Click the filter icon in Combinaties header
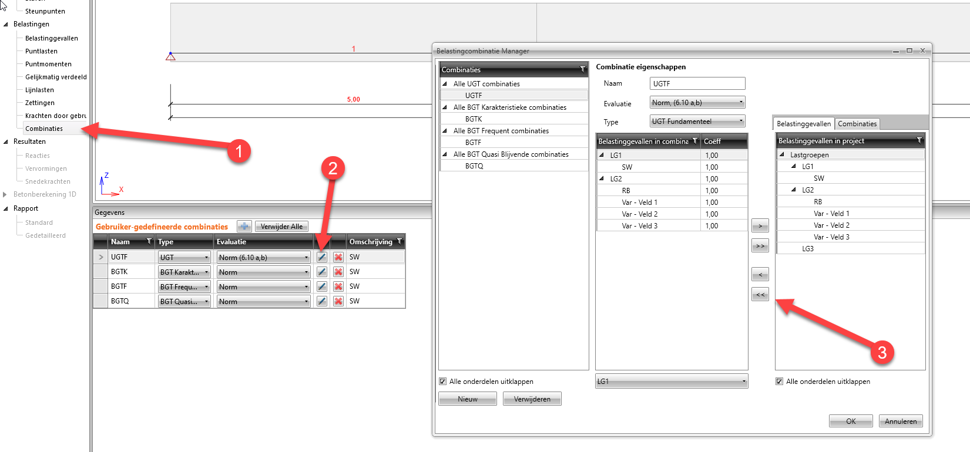Viewport: 970px width, 452px height. (x=583, y=70)
